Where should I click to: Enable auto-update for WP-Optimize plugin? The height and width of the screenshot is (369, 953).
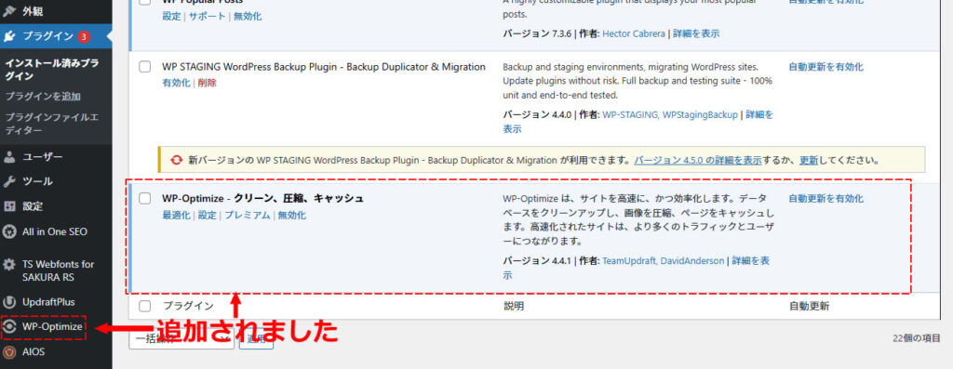tap(826, 199)
